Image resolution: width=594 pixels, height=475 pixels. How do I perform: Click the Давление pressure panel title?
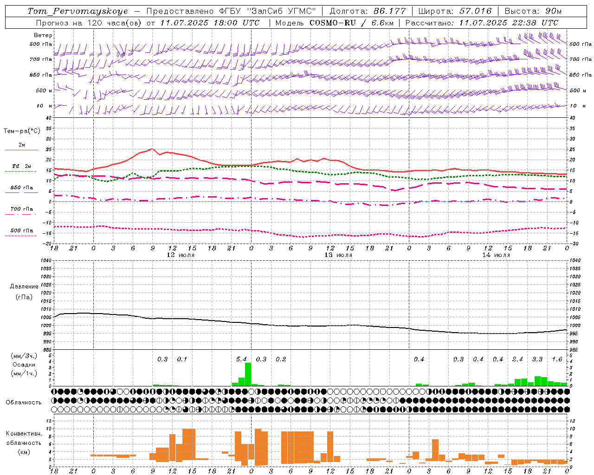(x=24, y=287)
